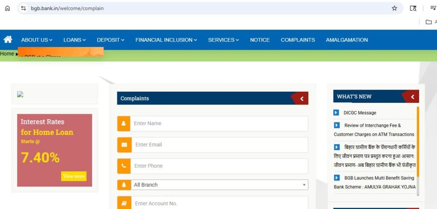Click bullet icon beside Hindi pension notice
Viewport: 437px width, 209px height.
point(337,147)
